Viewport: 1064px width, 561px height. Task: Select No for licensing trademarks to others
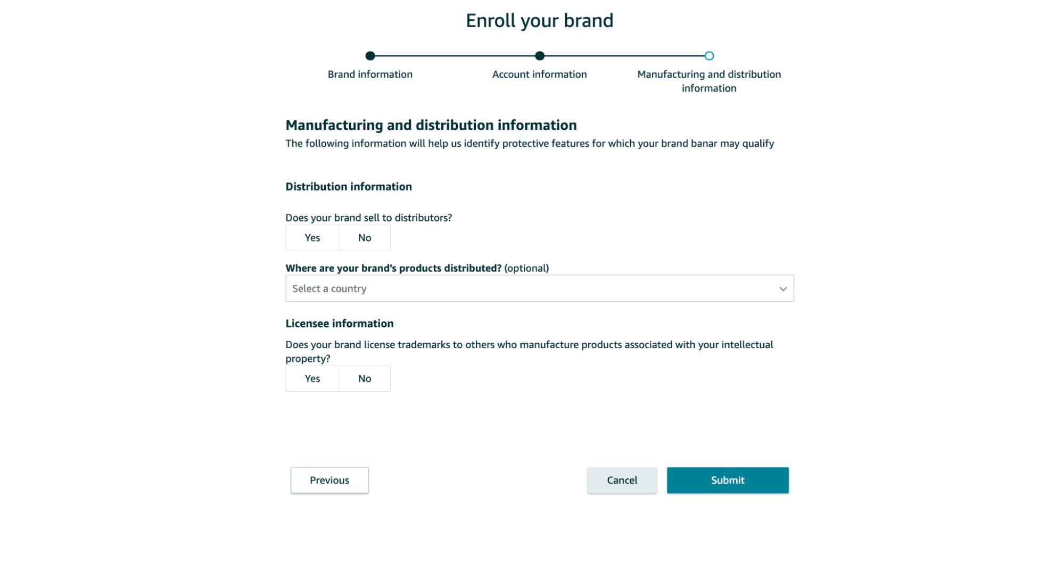[364, 378]
